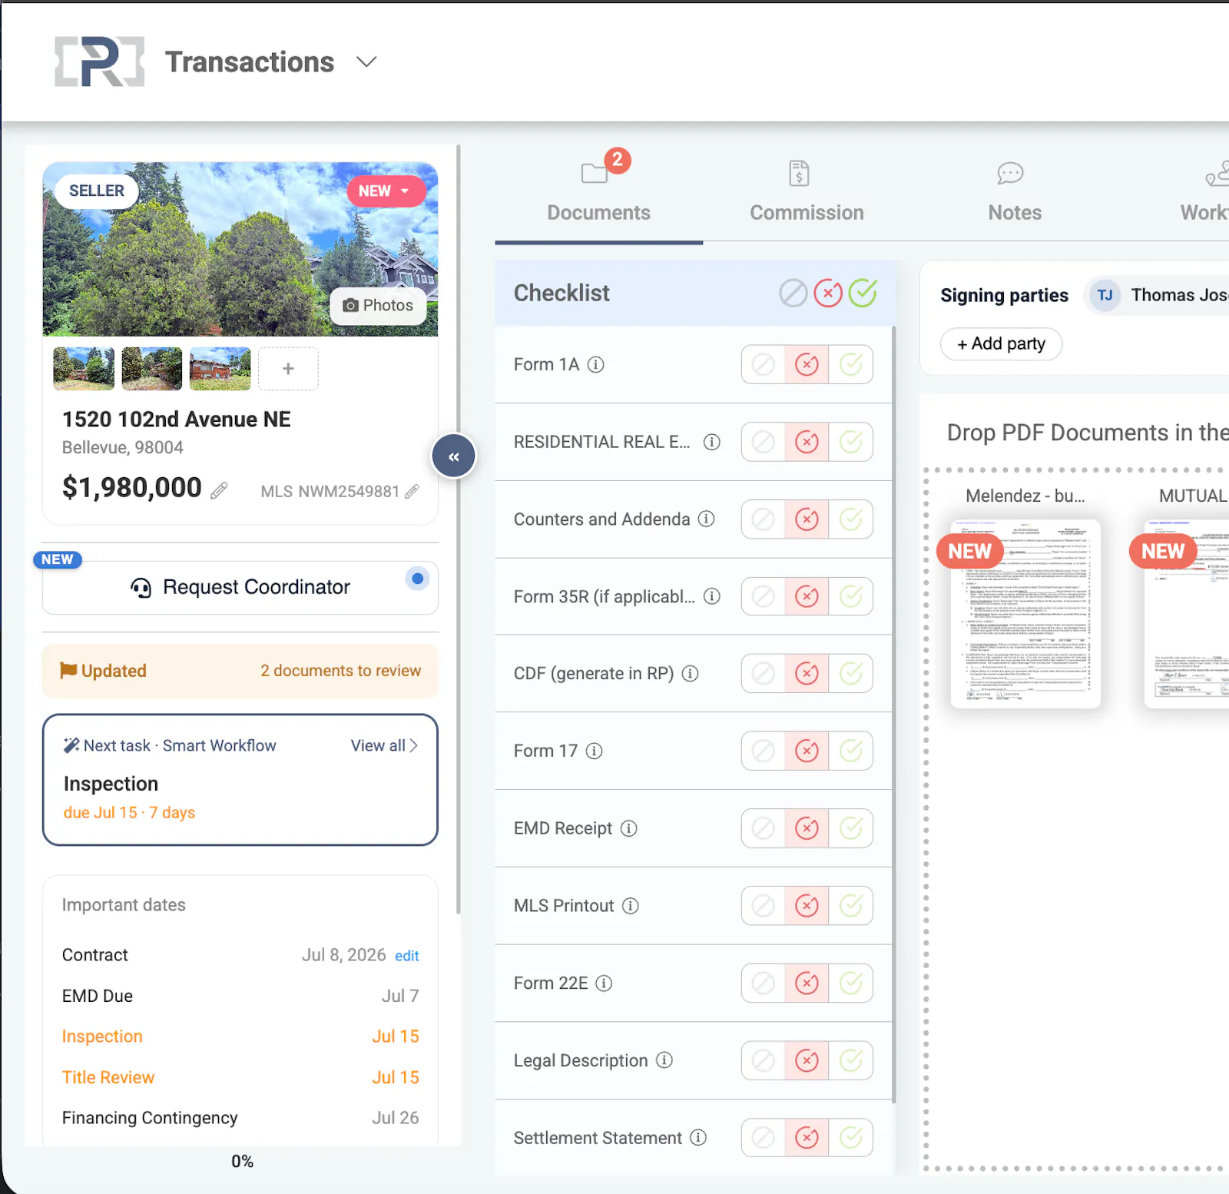Image resolution: width=1229 pixels, height=1194 pixels.
Task: Mark Form 22E as complete
Action: coord(851,983)
